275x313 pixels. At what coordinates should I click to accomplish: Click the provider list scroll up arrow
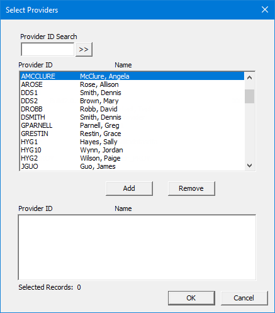coord(249,77)
